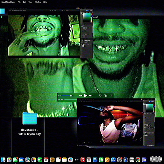Click the 00:33 elapsed time readout

[61, 100]
